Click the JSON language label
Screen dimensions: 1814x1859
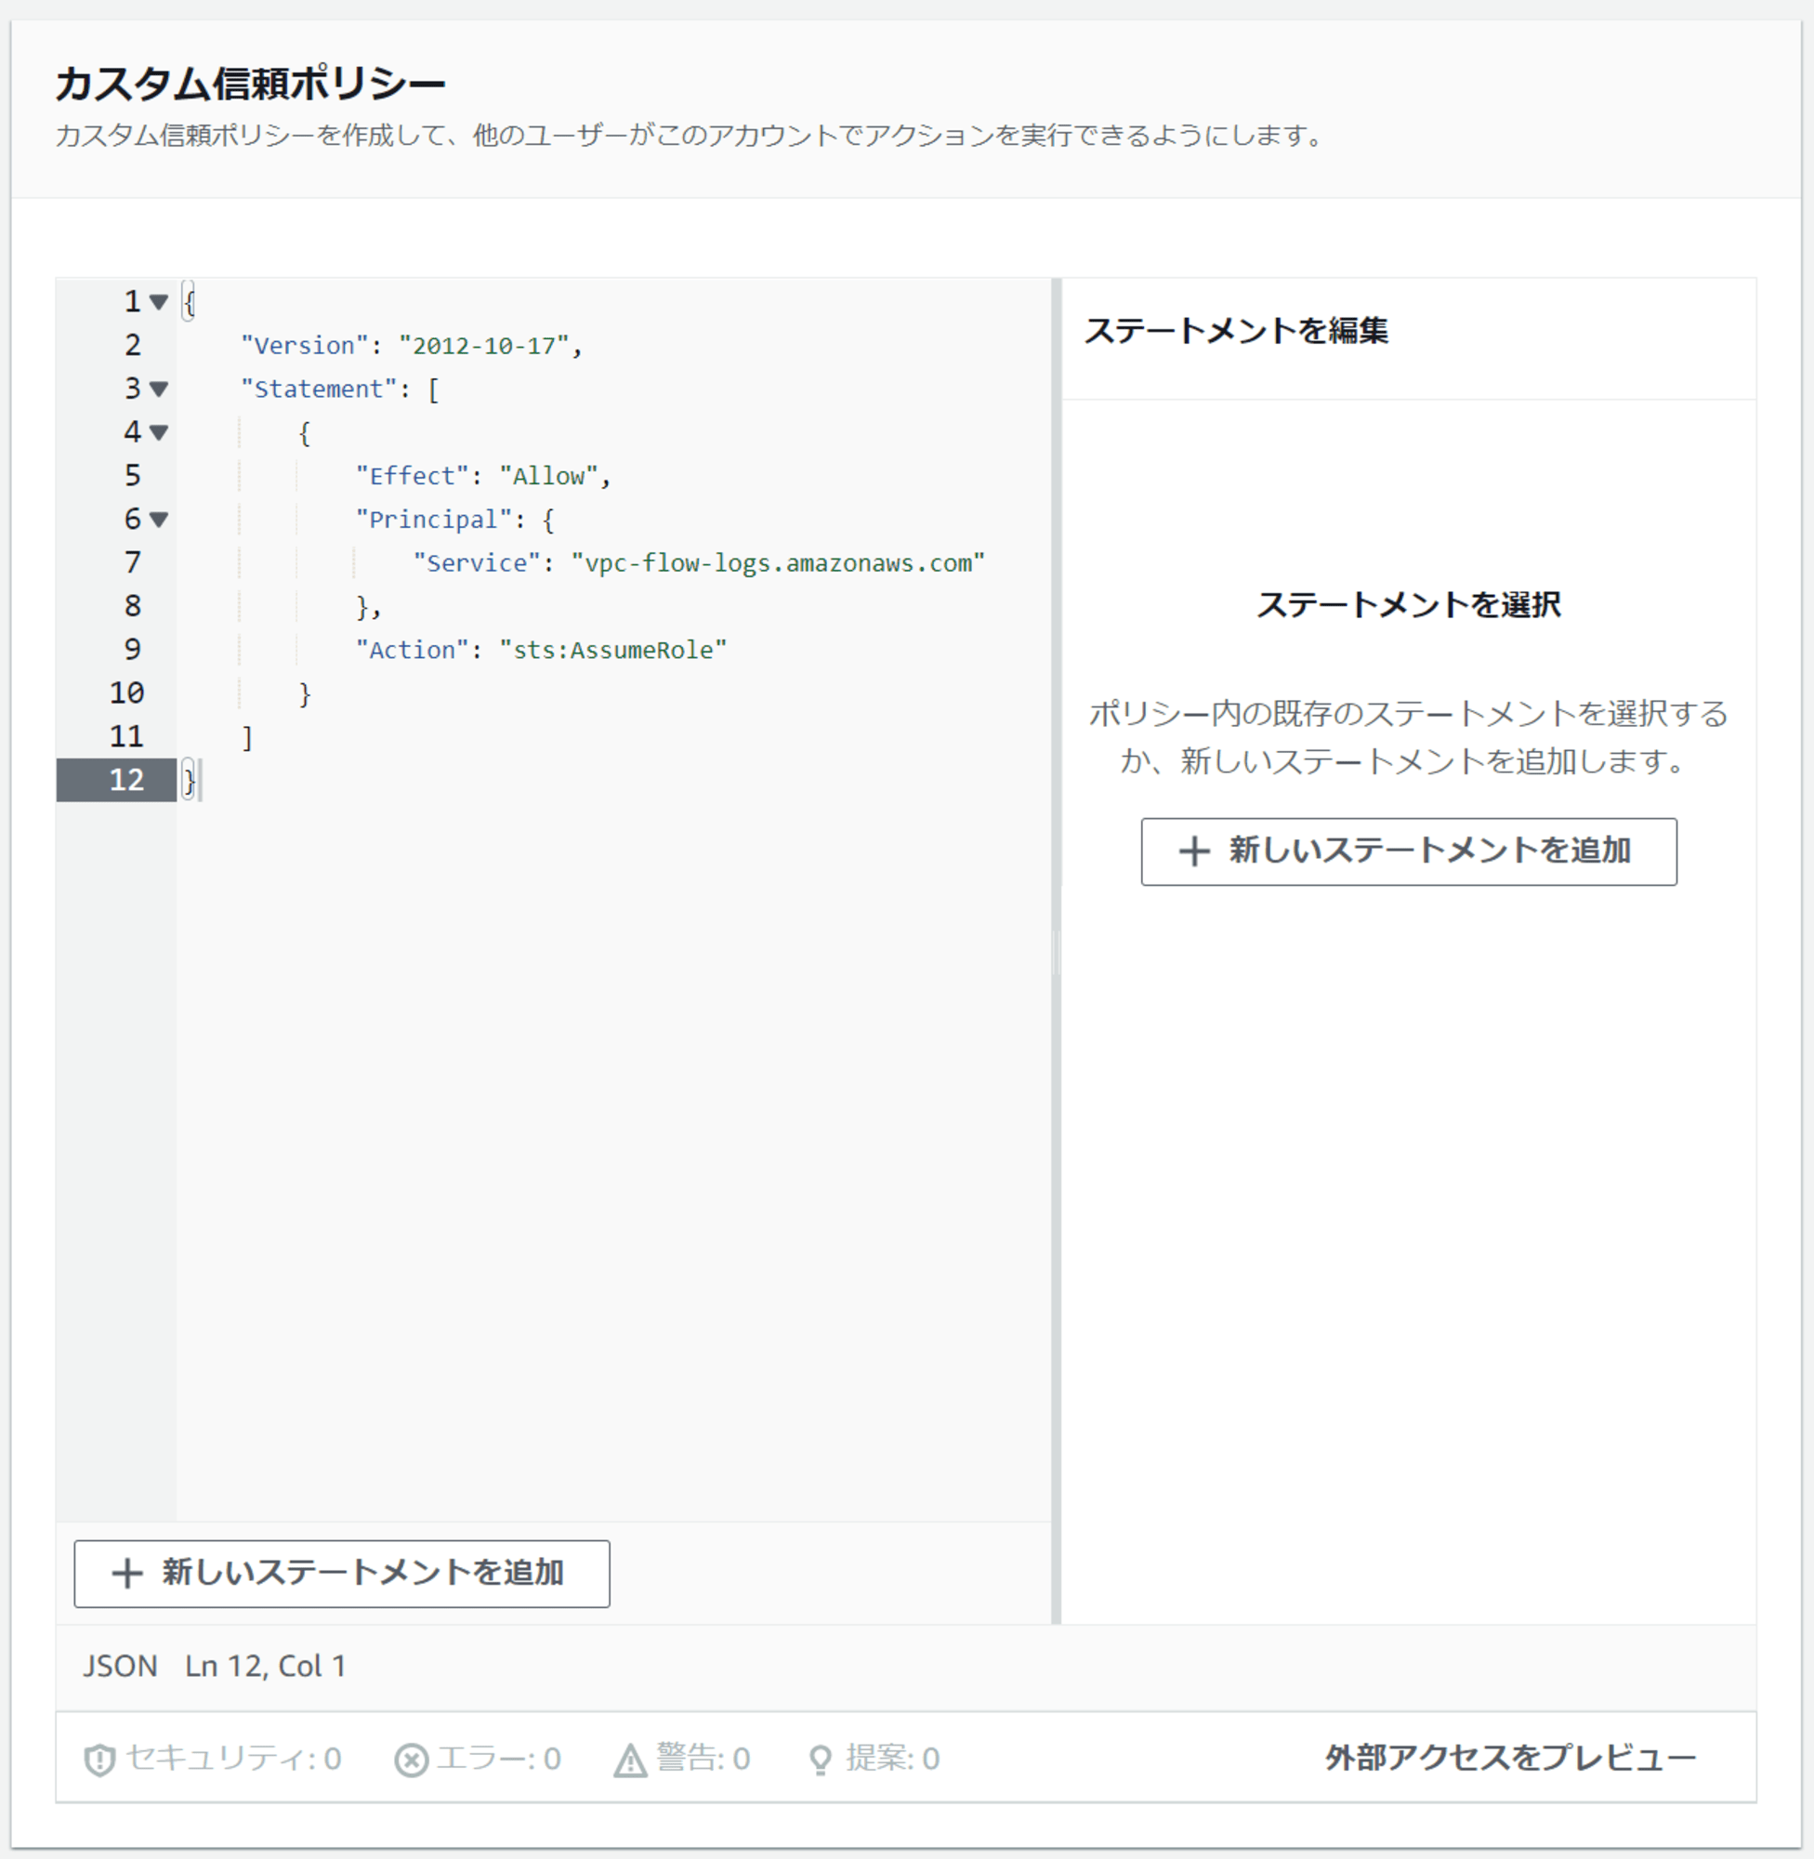click(120, 1667)
